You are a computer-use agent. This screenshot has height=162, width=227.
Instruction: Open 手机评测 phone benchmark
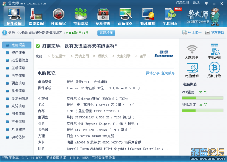tap(215, 51)
